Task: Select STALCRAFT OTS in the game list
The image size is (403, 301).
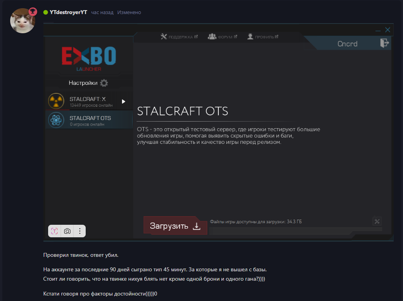Action: [89, 120]
